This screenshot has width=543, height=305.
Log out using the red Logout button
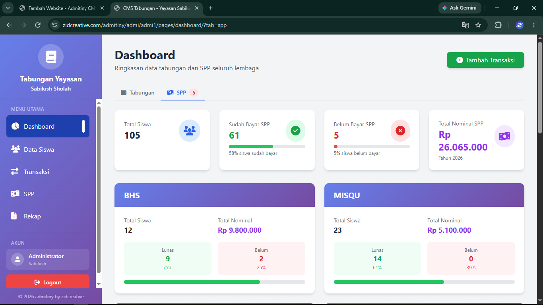click(x=48, y=282)
